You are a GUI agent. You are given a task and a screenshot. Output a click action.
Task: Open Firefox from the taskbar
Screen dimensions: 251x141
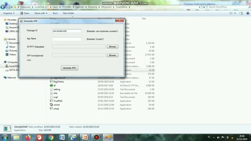coord(28,137)
